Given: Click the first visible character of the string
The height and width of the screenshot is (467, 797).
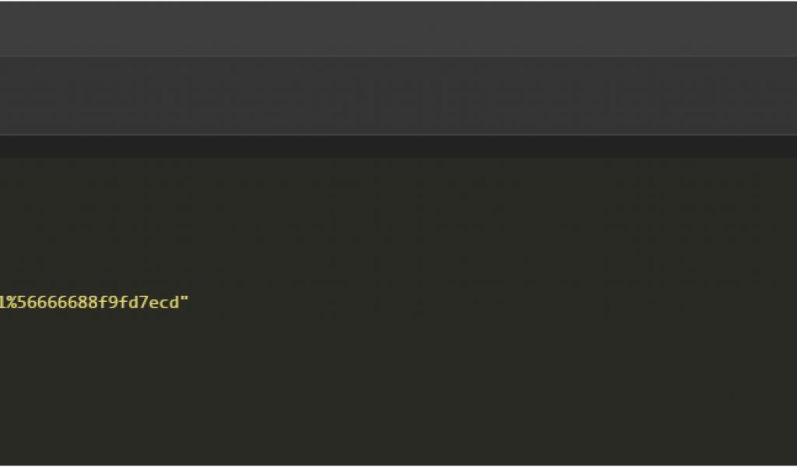Looking at the screenshot, I should pyautogui.click(x=2, y=302).
